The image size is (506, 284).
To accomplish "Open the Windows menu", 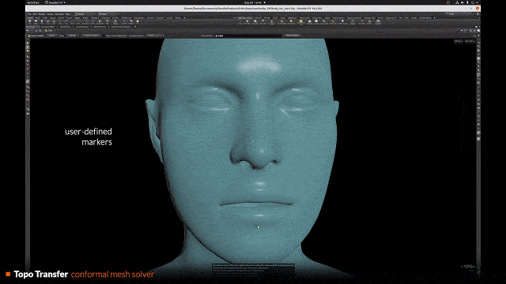I will tap(59, 14).
